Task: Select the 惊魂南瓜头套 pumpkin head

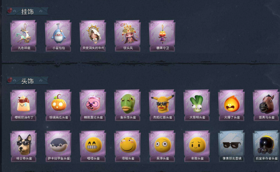Action: pyautogui.click(x=58, y=105)
